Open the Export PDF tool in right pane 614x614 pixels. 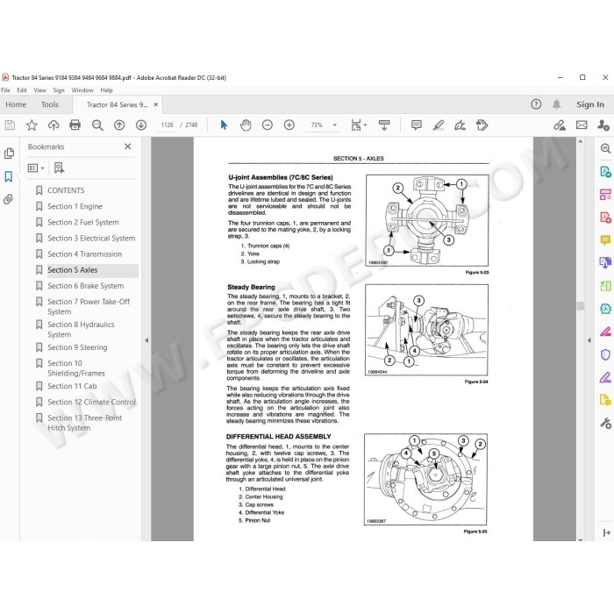coord(605,172)
